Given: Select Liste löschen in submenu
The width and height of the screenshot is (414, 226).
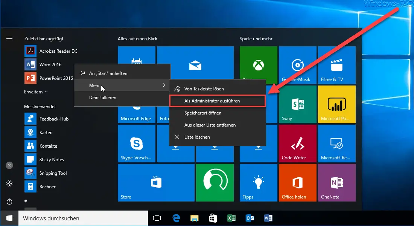Looking at the screenshot, I should tap(217, 137).
